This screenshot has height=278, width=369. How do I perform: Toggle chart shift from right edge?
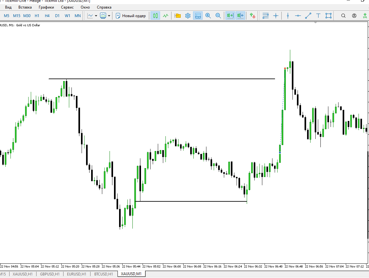click(240, 16)
